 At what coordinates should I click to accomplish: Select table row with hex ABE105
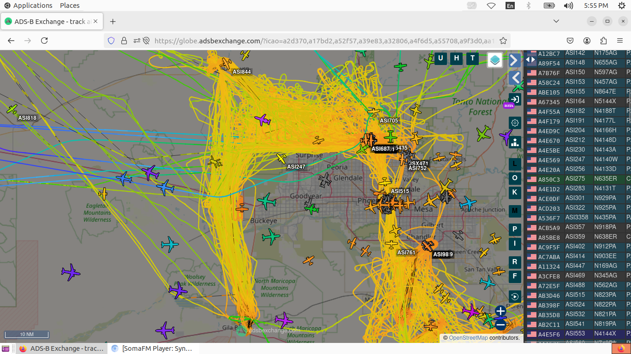[x=577, y=92]
